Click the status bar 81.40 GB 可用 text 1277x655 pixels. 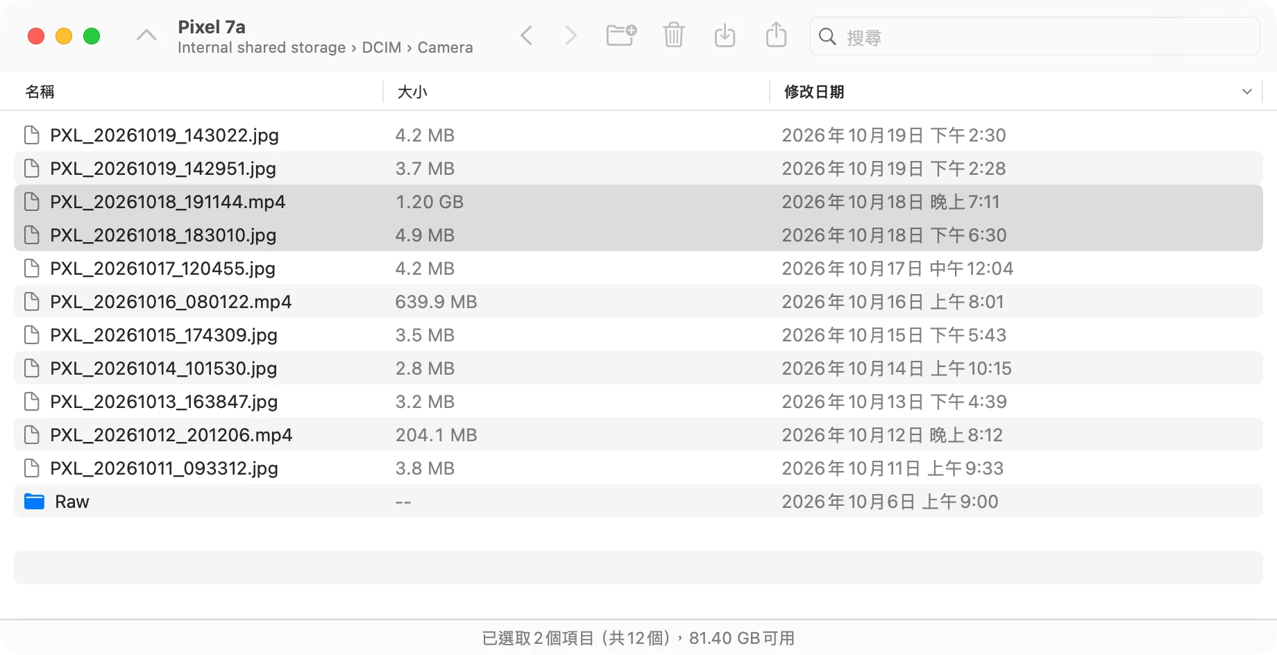click(742, 638)
